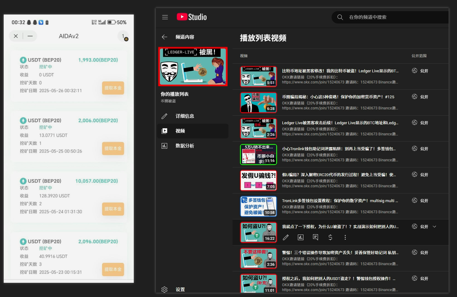Open 2:36 不要这样做 video thumbnail
457x297 pixels.
coord(259,258)
